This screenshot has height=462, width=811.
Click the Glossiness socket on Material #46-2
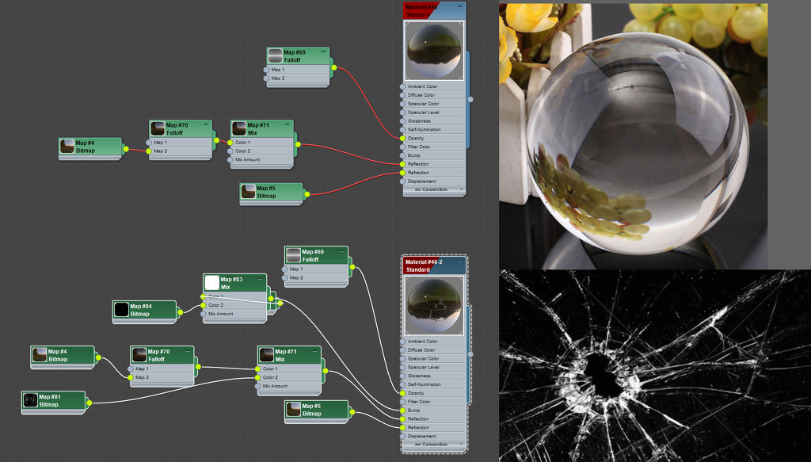pos(402,376)
